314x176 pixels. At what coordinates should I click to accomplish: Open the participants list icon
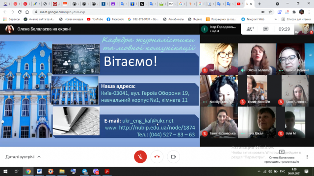250,29
